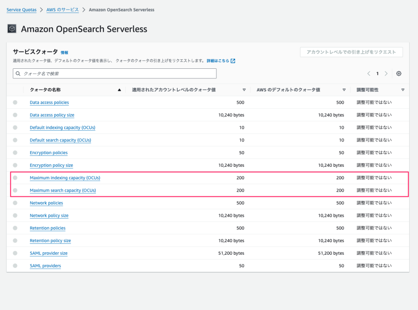Image resolution: width=418 pixels, height=310 pixels.
Task: Go to next page with right pagination arrow
Action: point(386,74)
